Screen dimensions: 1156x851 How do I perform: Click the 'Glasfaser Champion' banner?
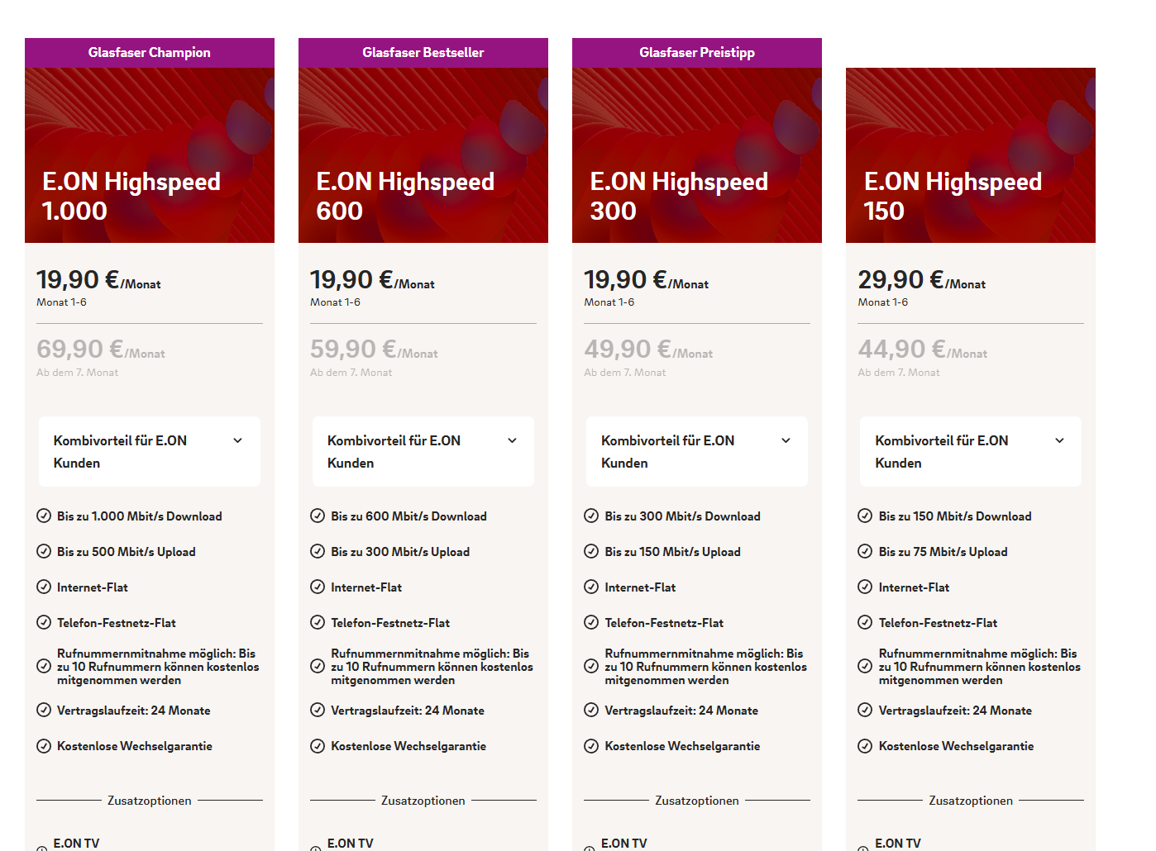tap(150, 53)
